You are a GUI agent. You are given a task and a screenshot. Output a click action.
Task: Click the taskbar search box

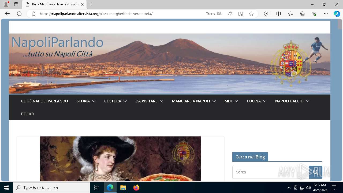click(51, 188)
